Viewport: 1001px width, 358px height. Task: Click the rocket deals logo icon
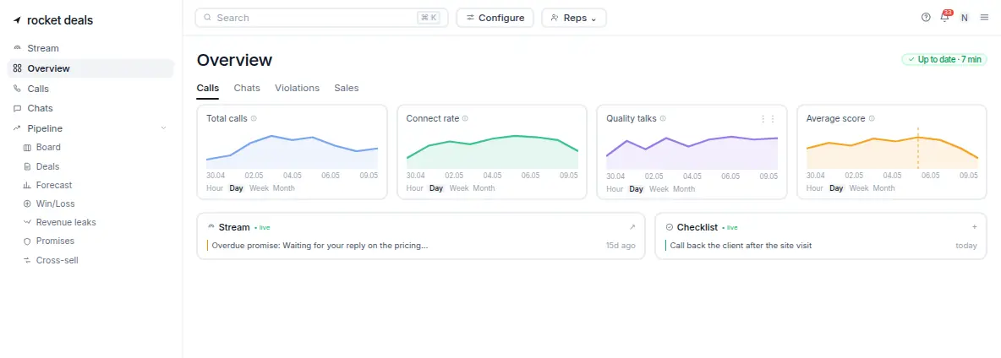17,20
